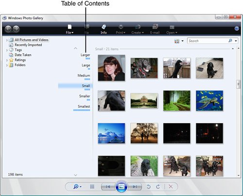This screenshot has height=196, width=243.
Task: Click the 198 items status text
Action: pos(16,175)
